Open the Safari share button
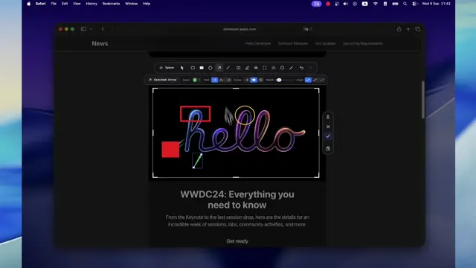 (x=399, y=29)
